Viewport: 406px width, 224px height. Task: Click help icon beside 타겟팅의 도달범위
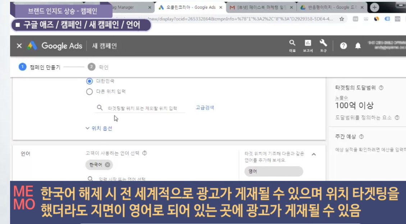(x=381, y=88)
